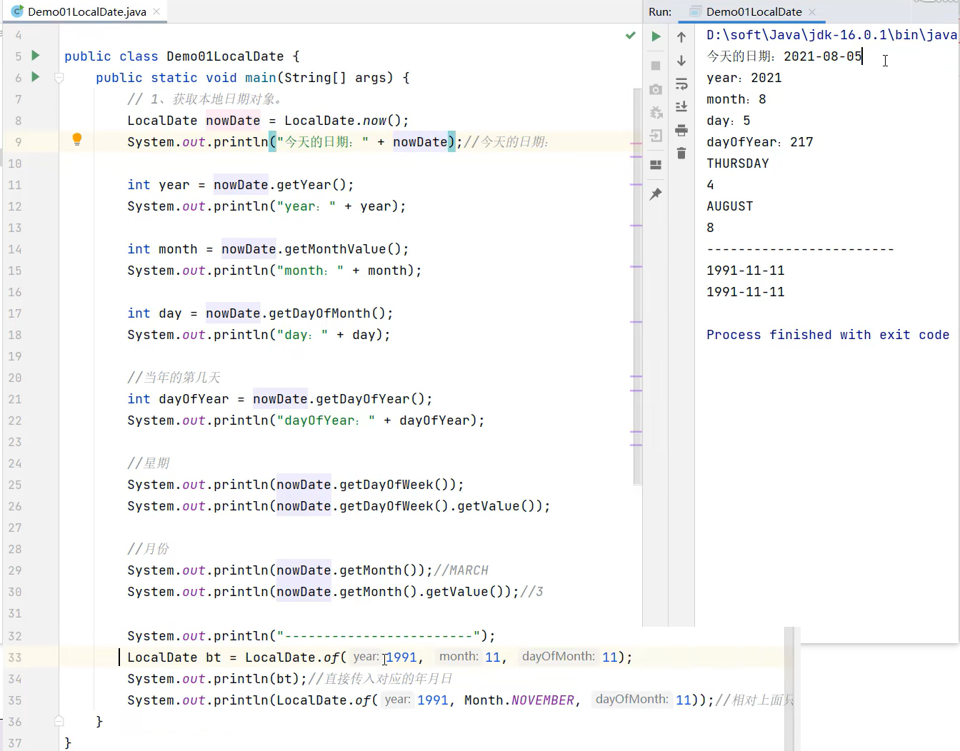Toggle soft-wrap for console output
The width and height of the screenshot is (960, 751).
tap(681, 84)
